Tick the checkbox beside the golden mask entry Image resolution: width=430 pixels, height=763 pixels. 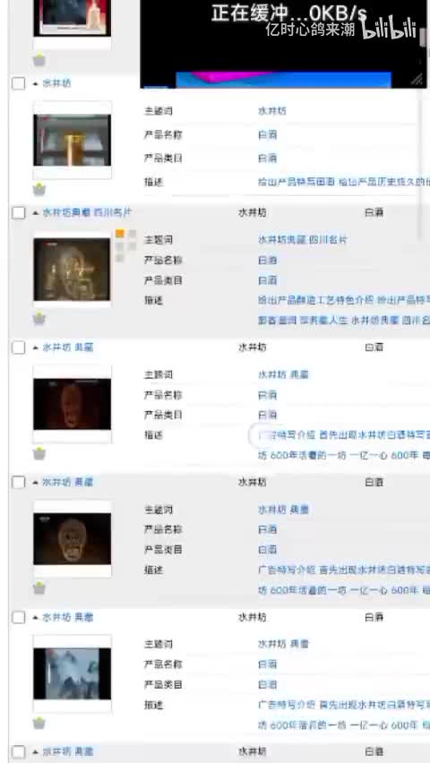18,482
